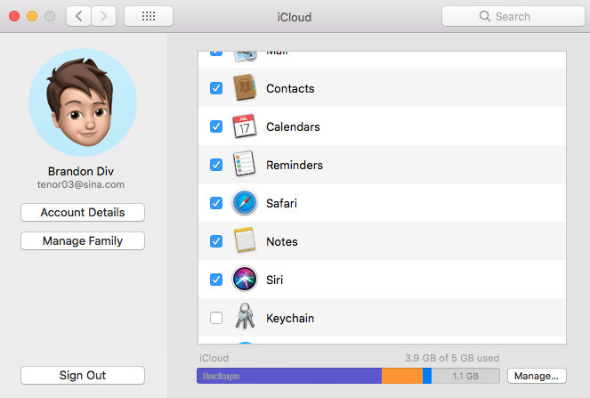Click the Brandon Div avatar picture
Viewport: 590px width, 398px height.
tap(83, 102)
